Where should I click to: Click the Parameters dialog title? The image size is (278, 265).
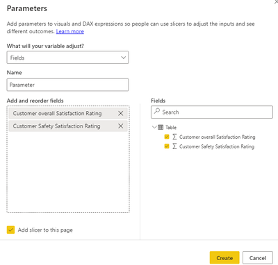27,8
